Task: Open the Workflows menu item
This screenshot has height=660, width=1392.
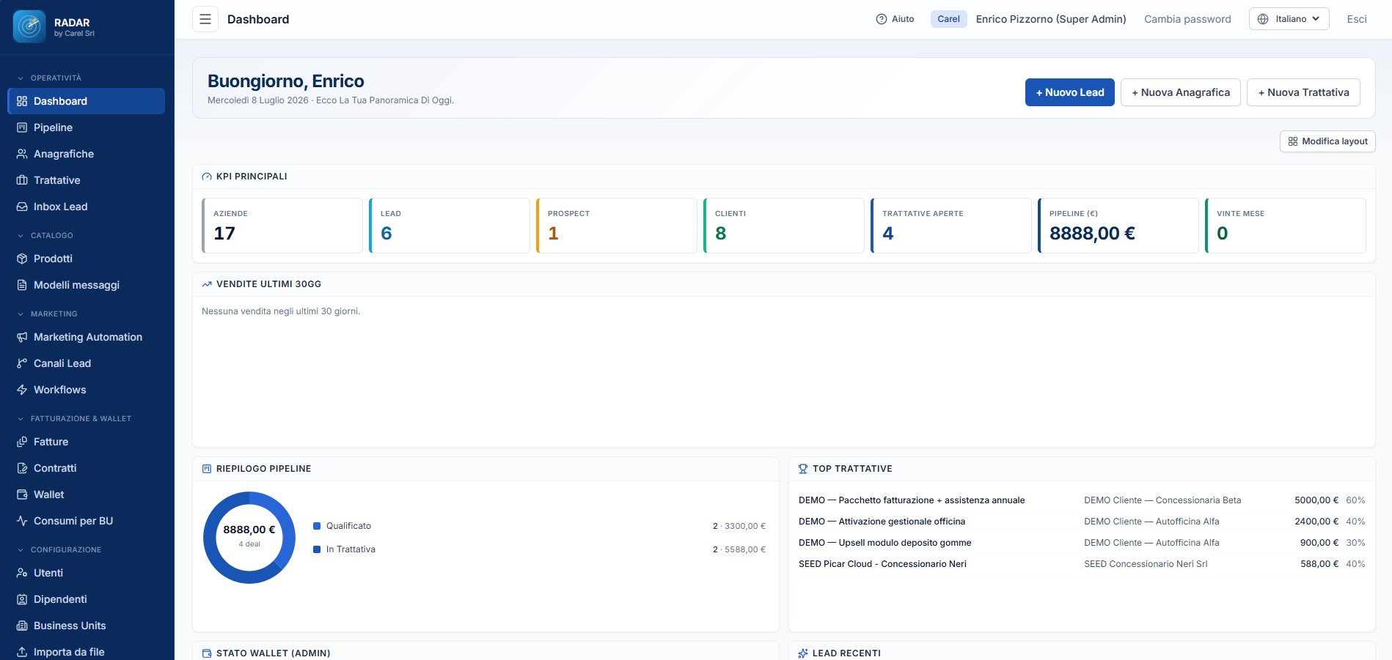Action: 86,390
